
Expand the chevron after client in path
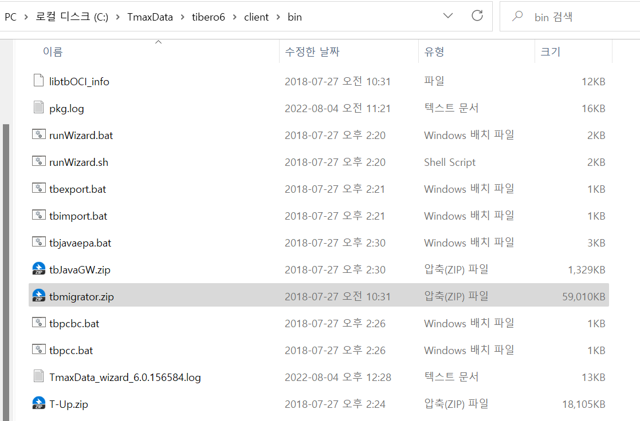278,17
